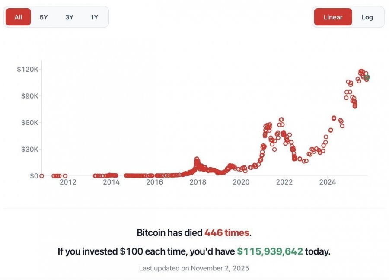Image resolution: width=389 pixels, height=280 pixels.
Task: Click the peak data point above 2018
Action: click(x=197, y=159)
